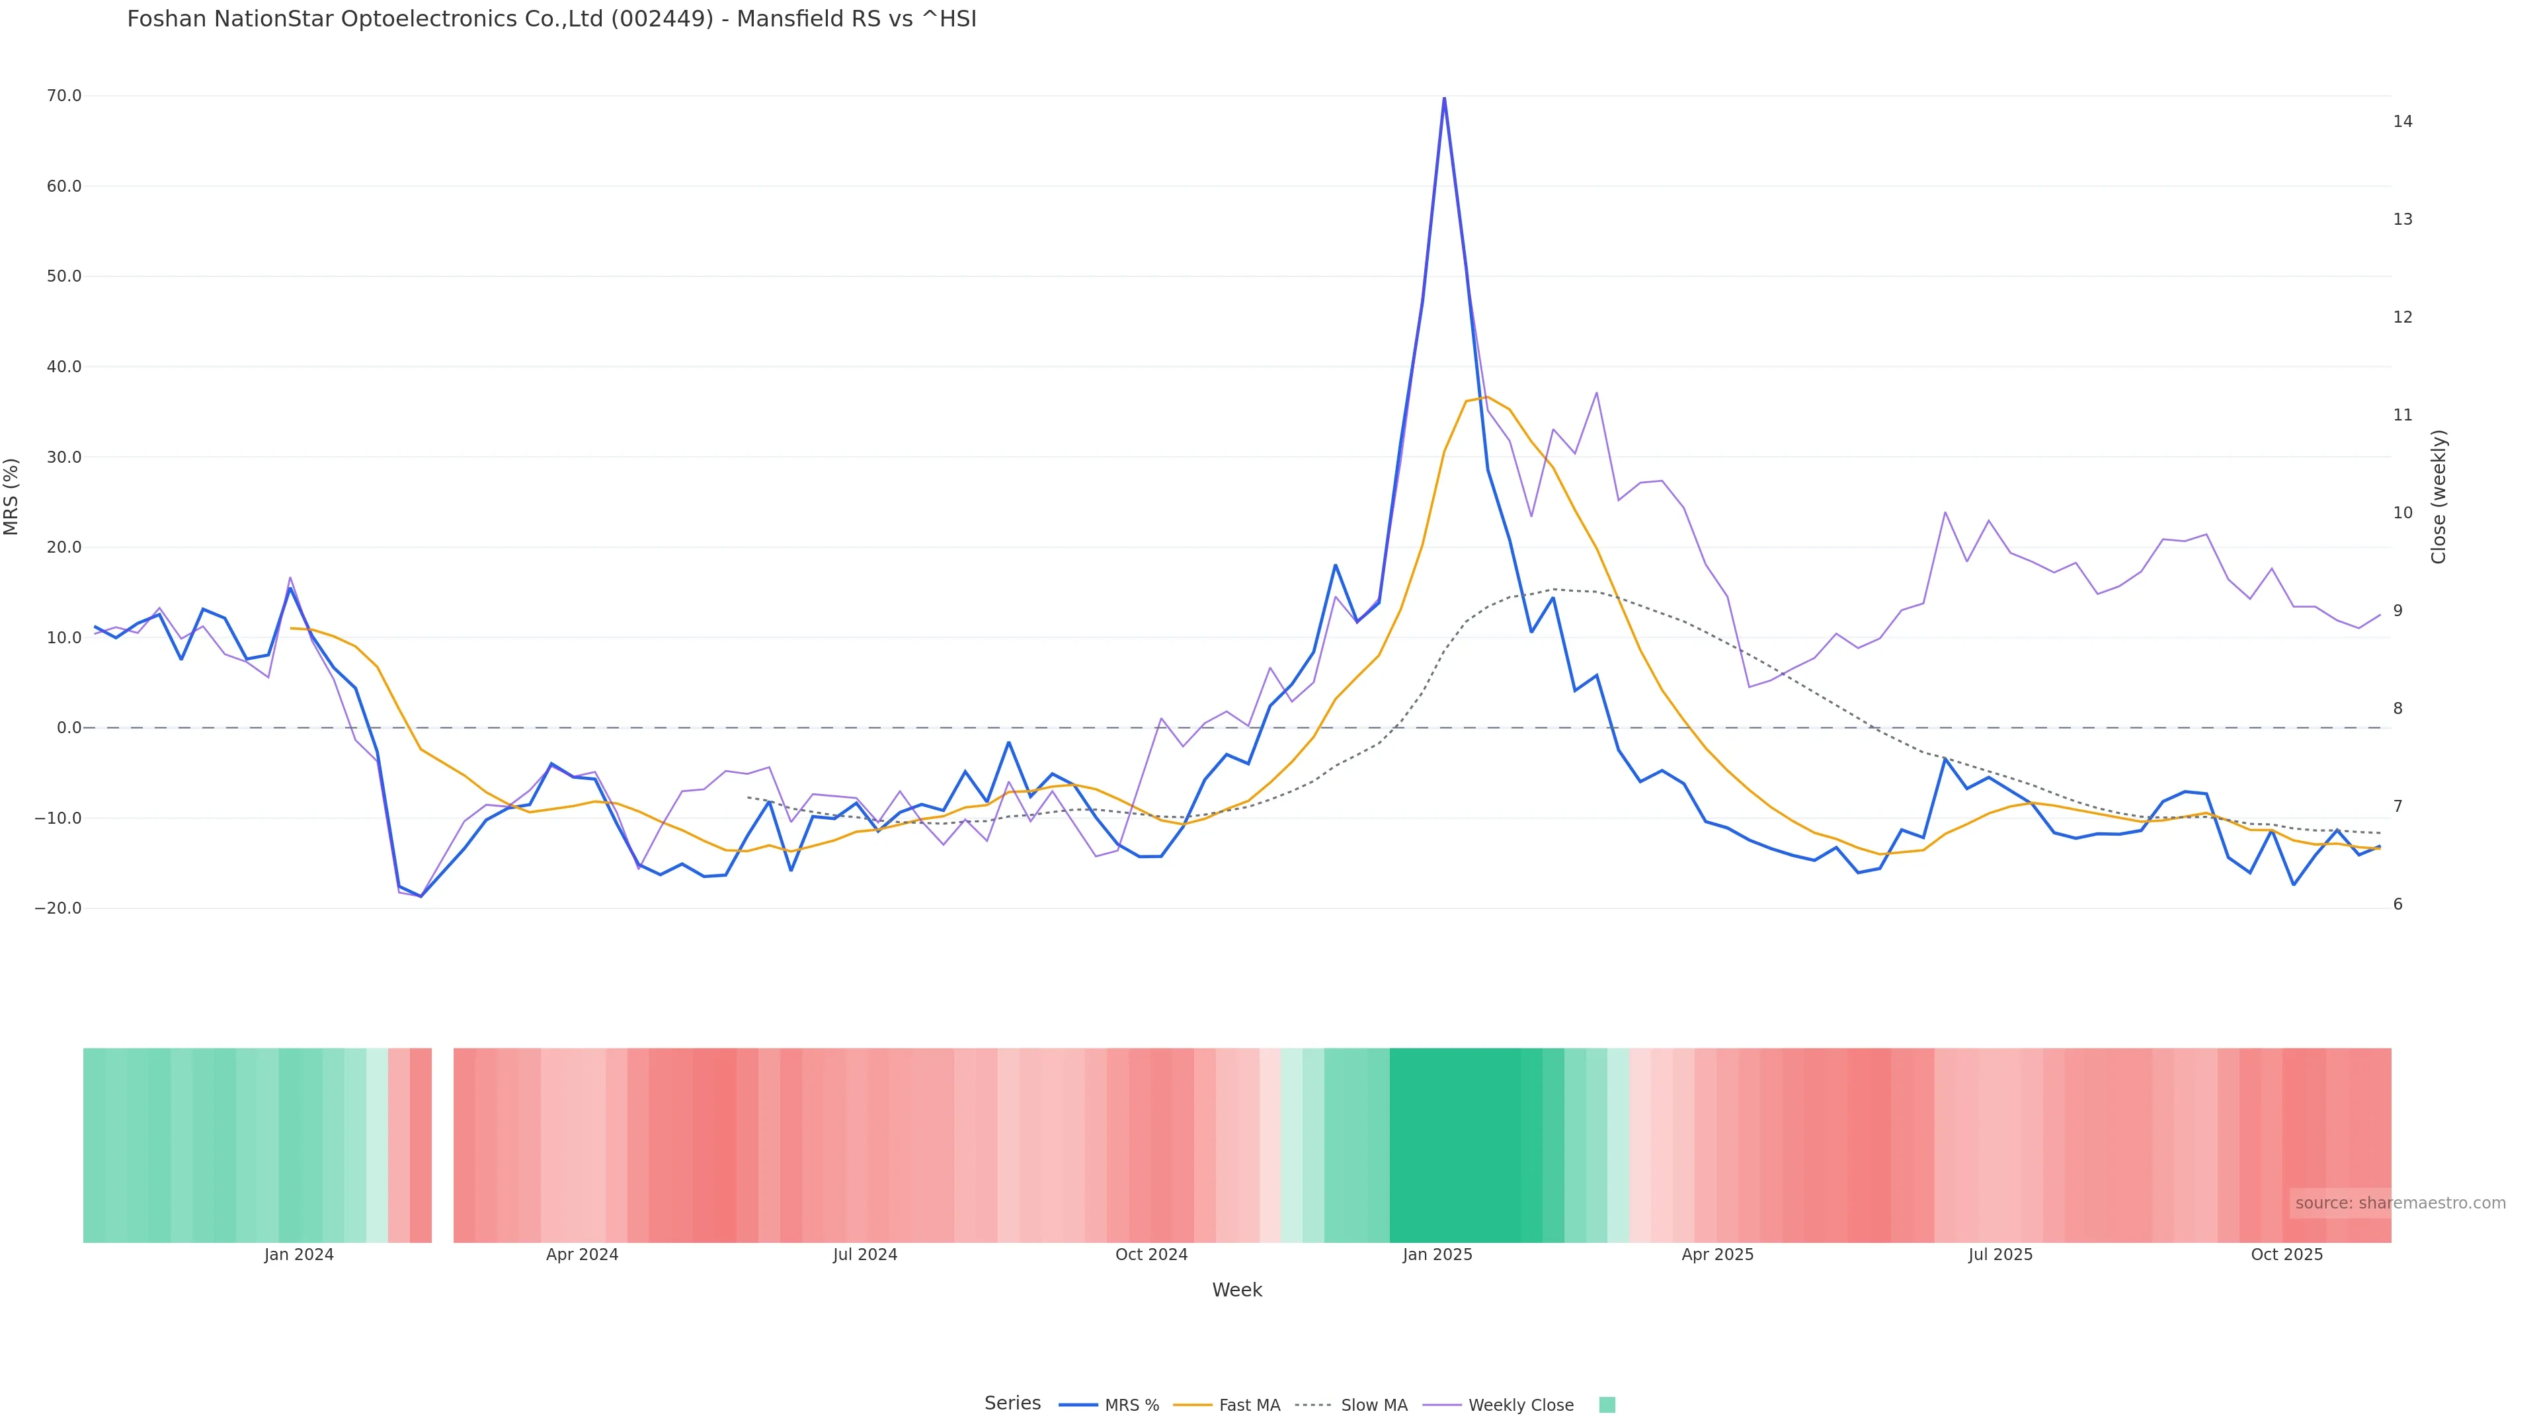Viewport: 2539px width, 1428px height.
Task: Select the Jan 2024 tick label
Action: pos(299,1255)
